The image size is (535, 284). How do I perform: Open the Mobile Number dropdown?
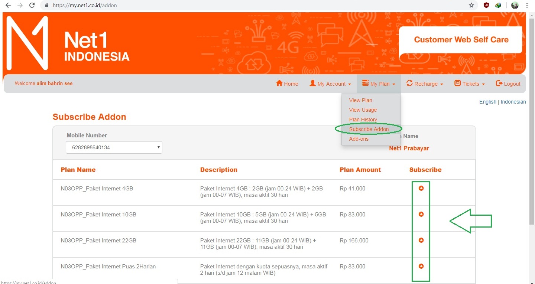[x=114, y=147]
